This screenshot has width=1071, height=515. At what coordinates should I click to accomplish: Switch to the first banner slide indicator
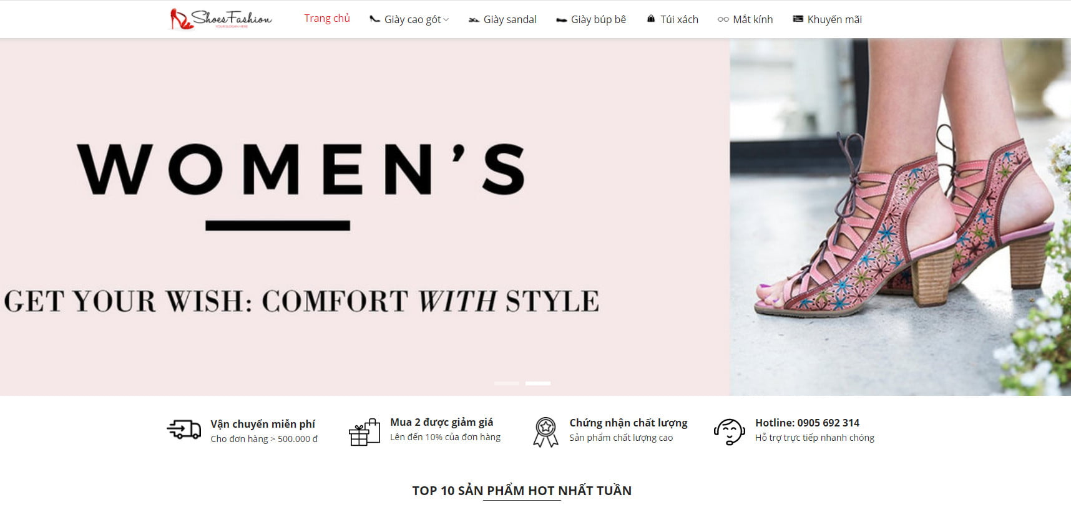[x=507, y=383]
